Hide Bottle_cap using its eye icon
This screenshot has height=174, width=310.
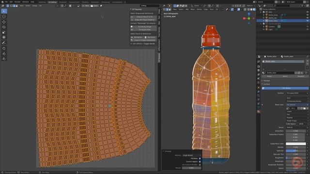pos(308,18)
